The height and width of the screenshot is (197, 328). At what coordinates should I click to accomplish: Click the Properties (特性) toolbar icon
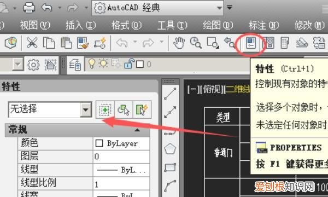251,43
